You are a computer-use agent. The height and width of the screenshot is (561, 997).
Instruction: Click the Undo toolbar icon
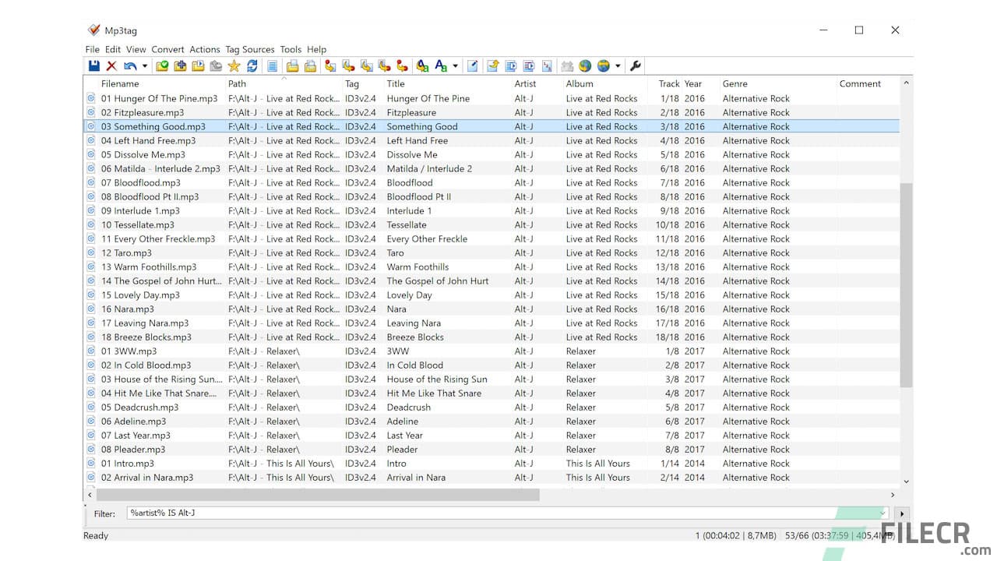[130, 66]
